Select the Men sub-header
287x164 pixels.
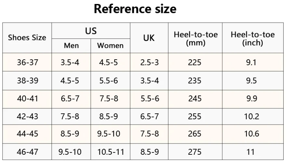coord(71,46)
